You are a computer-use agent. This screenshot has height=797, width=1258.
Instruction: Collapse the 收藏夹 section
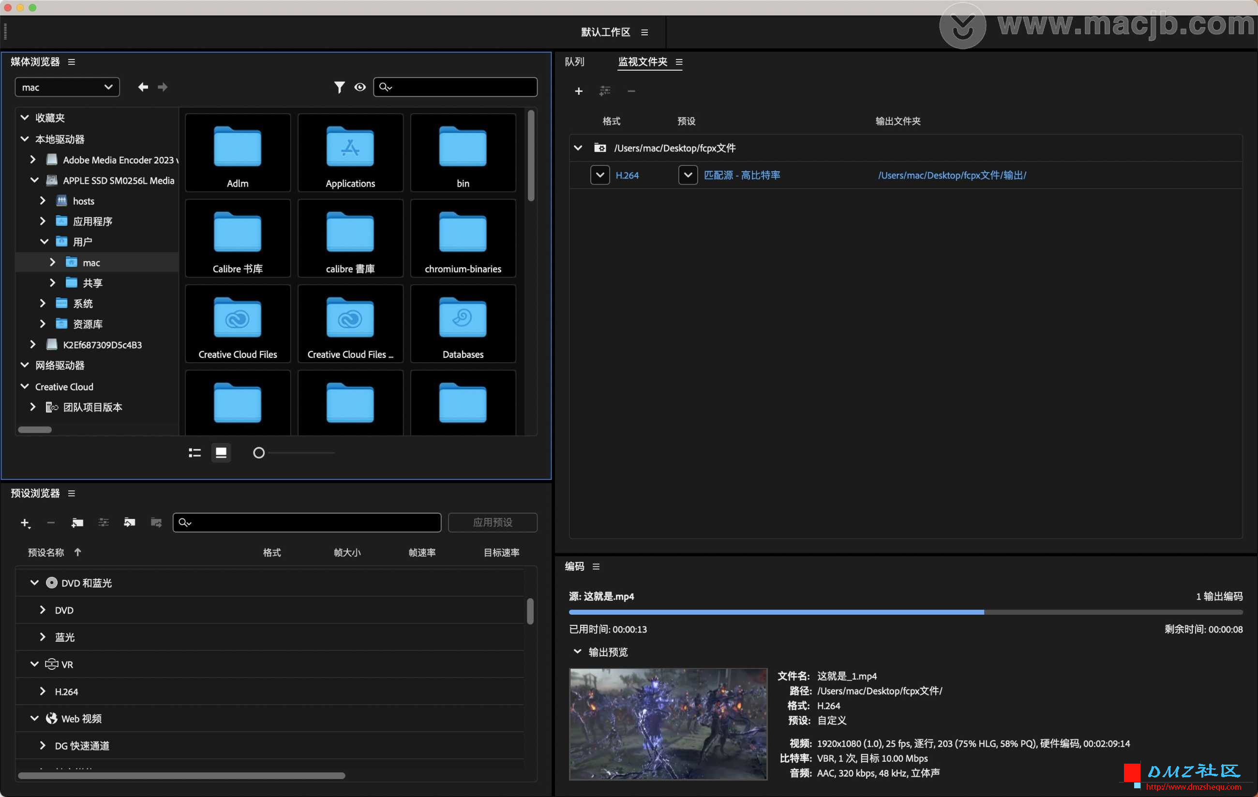25,118
